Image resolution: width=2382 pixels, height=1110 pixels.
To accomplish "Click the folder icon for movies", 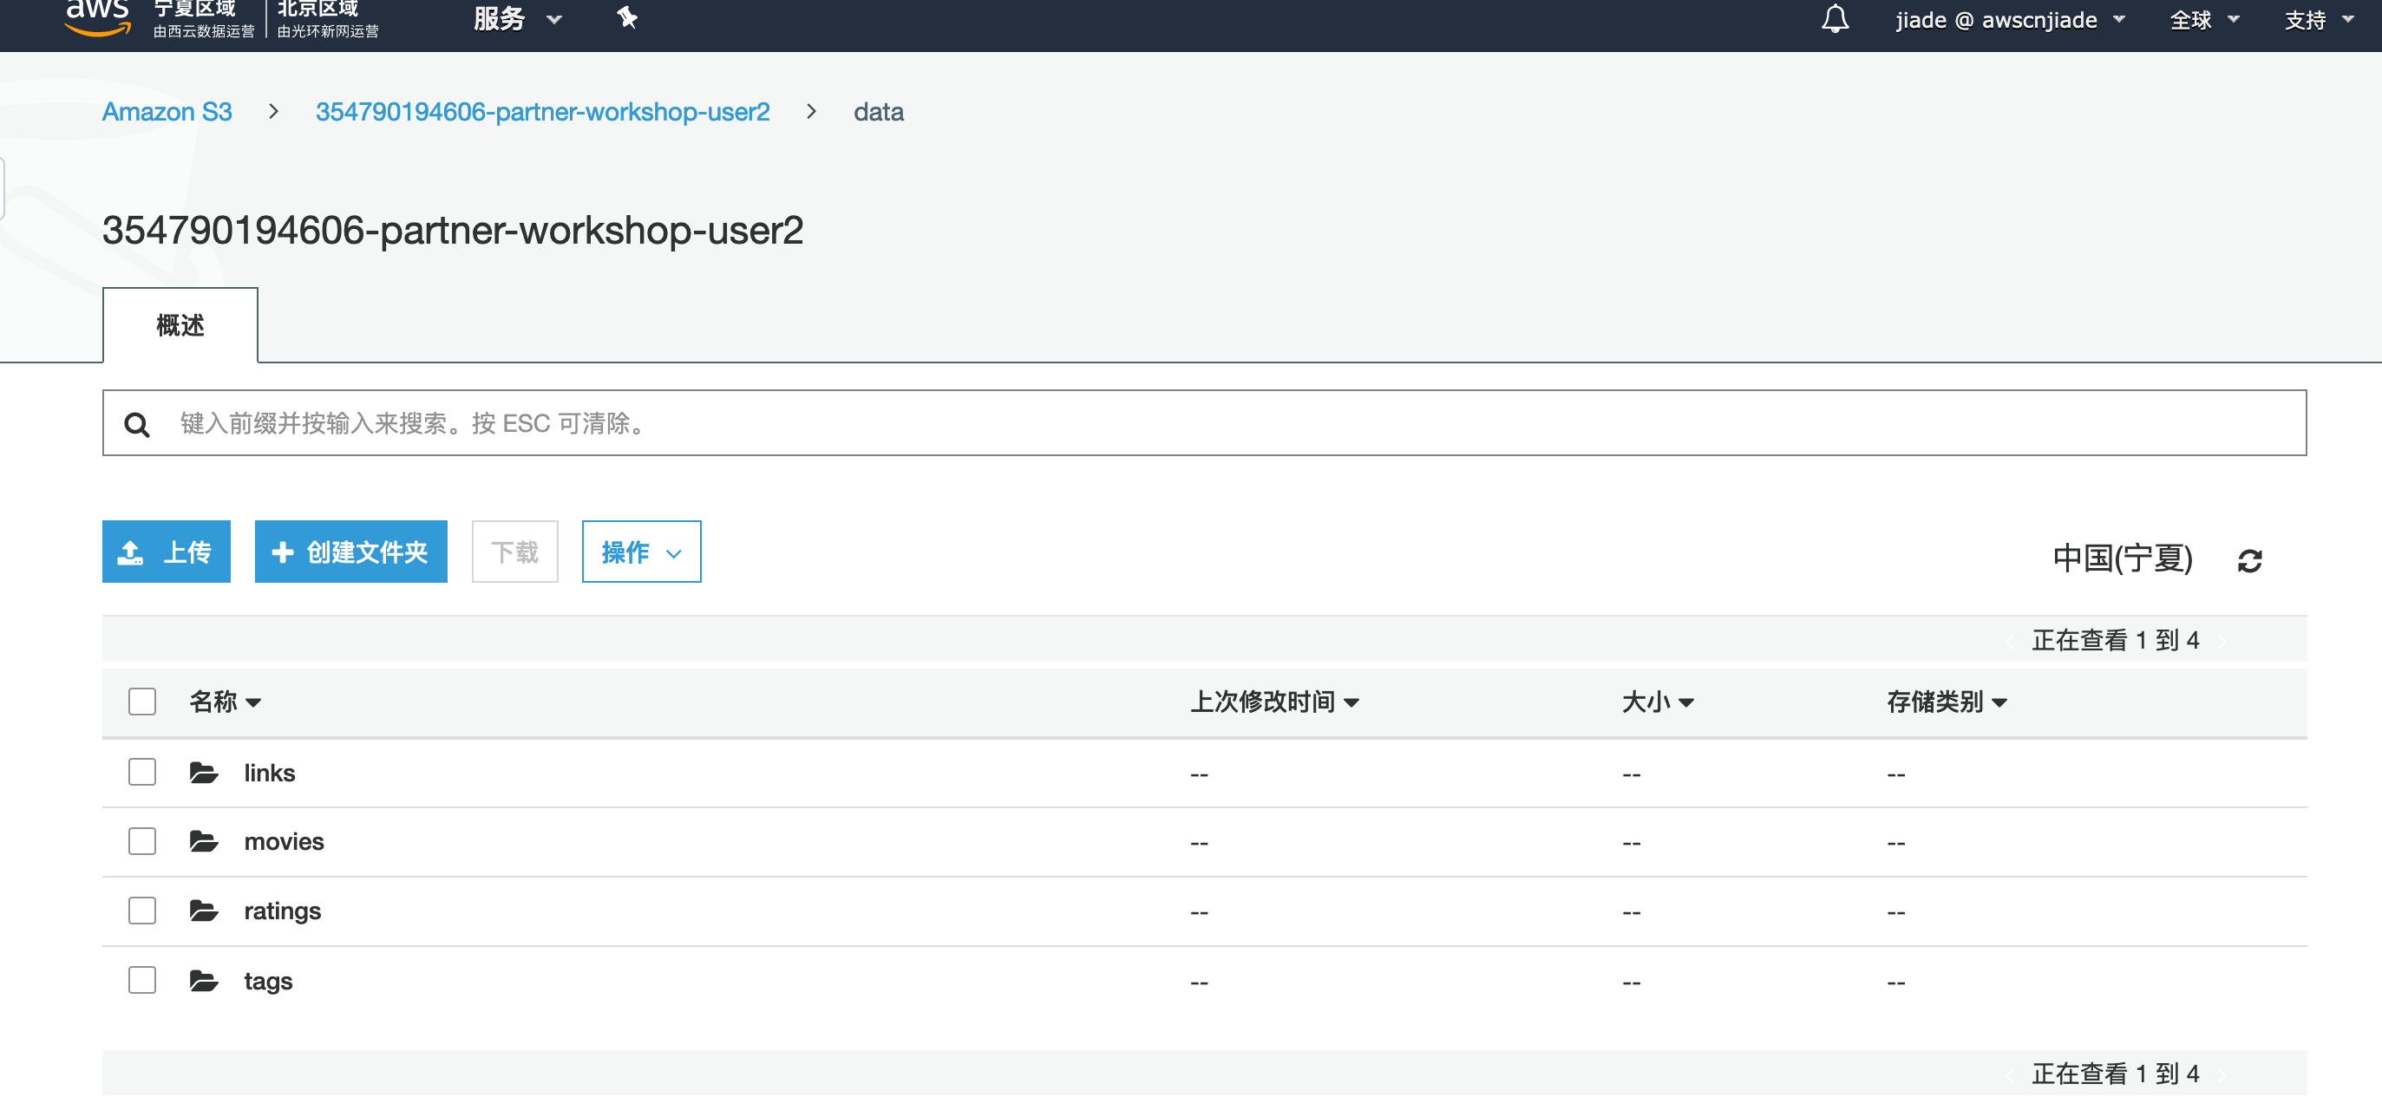I will click(x=204, y=841).
